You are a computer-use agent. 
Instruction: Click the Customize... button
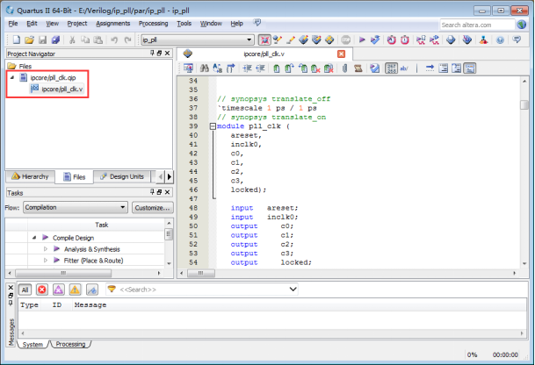tap(152, 208)
